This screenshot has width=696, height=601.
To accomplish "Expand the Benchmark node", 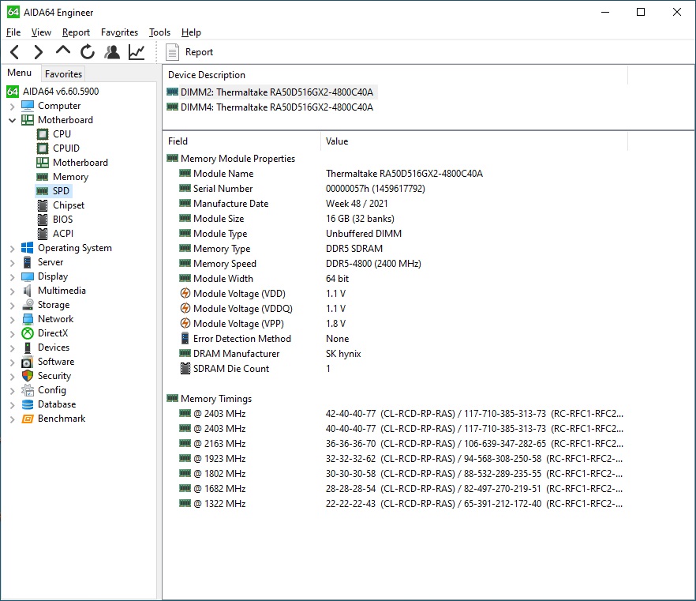I will tap(12, 419).
